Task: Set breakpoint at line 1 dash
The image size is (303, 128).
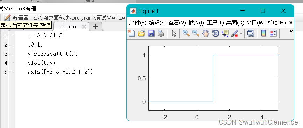Action: tap(12, 36)
